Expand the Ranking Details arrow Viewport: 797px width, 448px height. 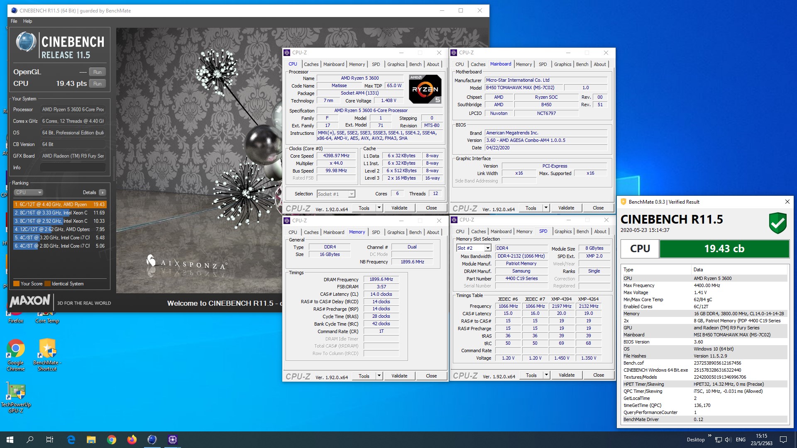point(103,192)
